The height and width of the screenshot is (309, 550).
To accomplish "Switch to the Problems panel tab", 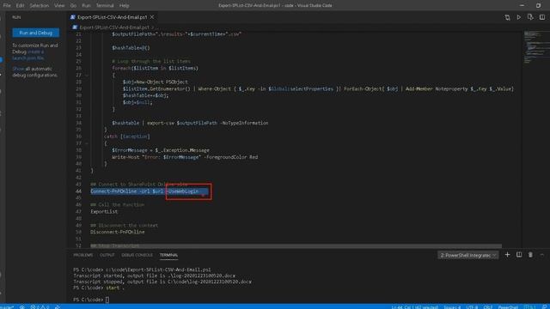I will click(x=83, y=255).
